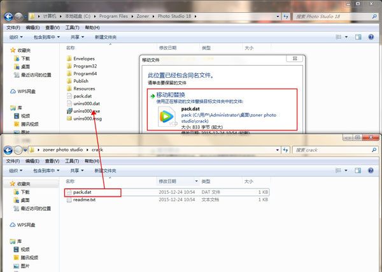Change view icon in crack window
The height and width of the screenshot is (272, 382).
338,170
